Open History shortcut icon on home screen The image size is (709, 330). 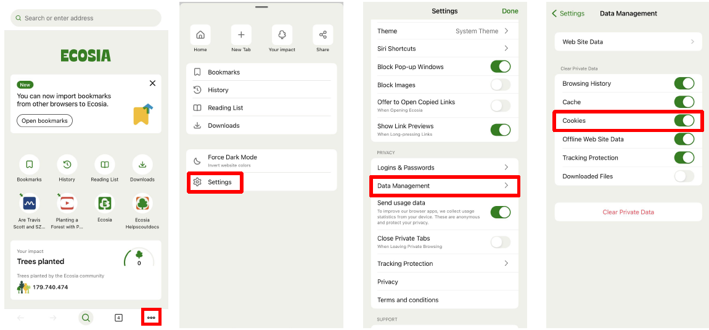pyautogui.click(x=67, y=164)
